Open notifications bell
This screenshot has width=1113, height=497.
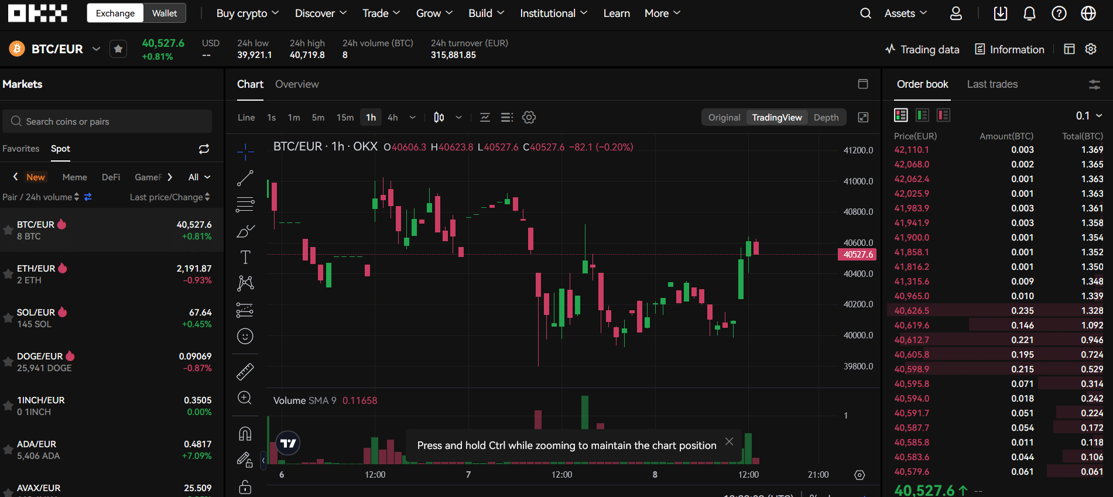point(1029,13)
